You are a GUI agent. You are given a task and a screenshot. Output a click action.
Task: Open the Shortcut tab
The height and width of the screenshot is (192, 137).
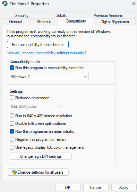[x=44, y=22]
